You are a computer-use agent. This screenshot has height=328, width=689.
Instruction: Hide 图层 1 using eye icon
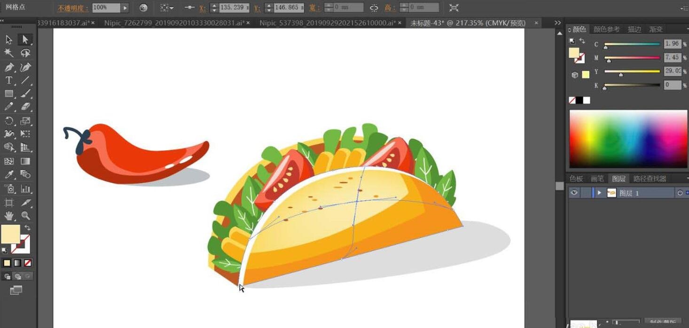(x=573, y=193)
